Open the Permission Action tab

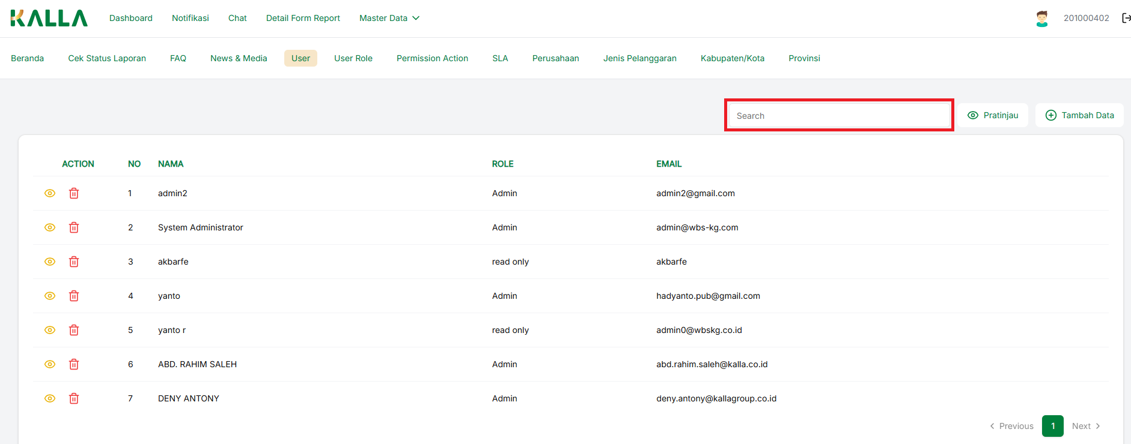432,58
